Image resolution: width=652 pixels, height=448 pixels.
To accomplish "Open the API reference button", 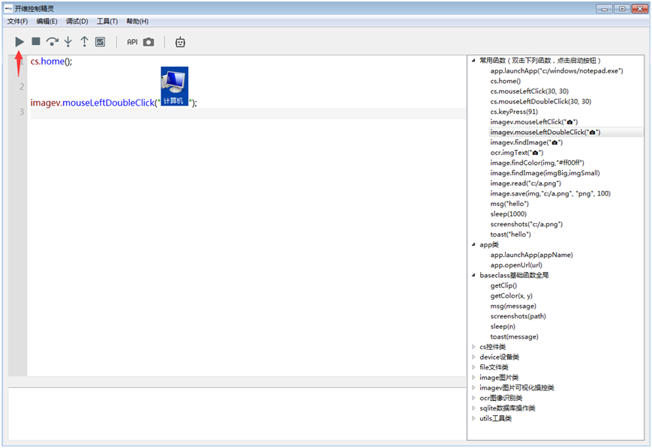I will 132,42.
